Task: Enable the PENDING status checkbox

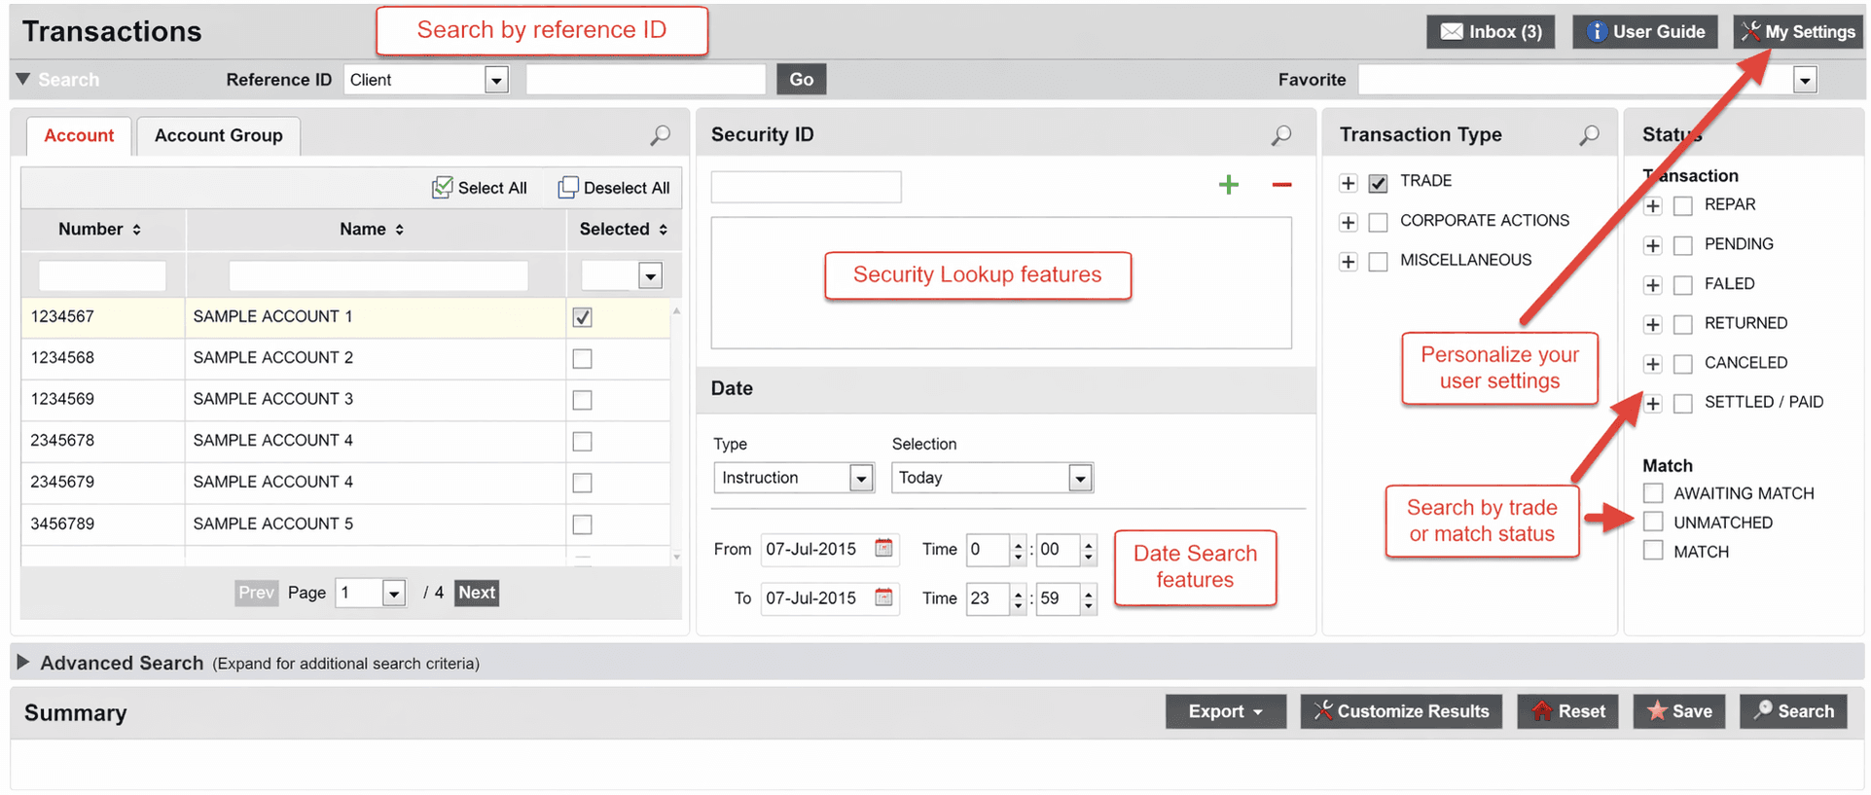Action: point(1683,245)
